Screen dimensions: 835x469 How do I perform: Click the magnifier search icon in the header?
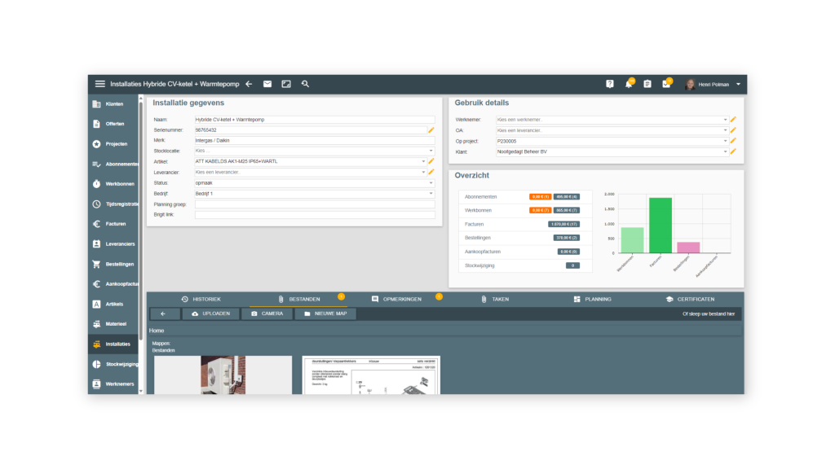tap(305, 84)
